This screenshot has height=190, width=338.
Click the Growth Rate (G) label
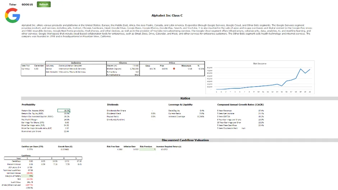point(65,147)
